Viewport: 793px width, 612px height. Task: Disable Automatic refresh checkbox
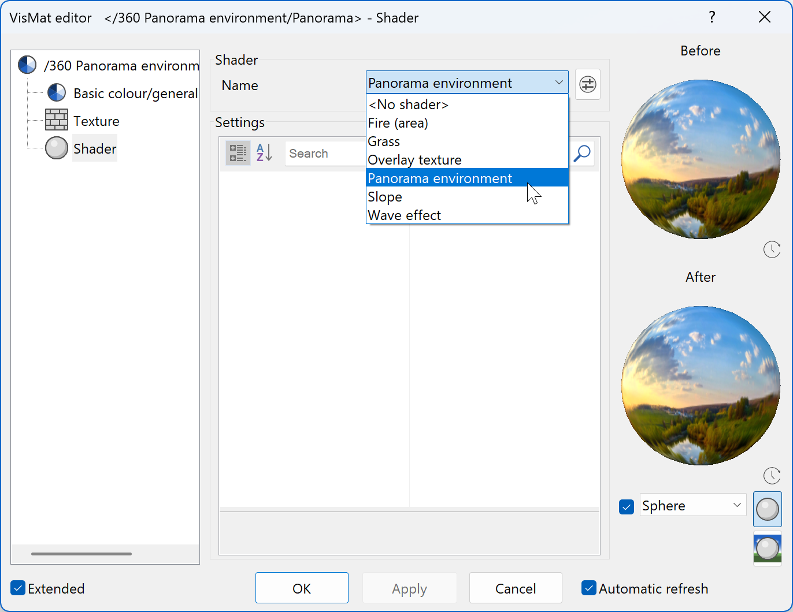pos(588,588)
